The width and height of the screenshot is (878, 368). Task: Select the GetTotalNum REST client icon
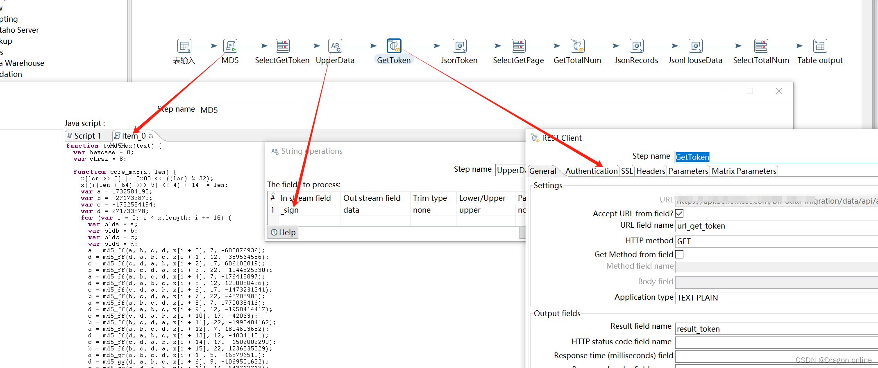577,46
